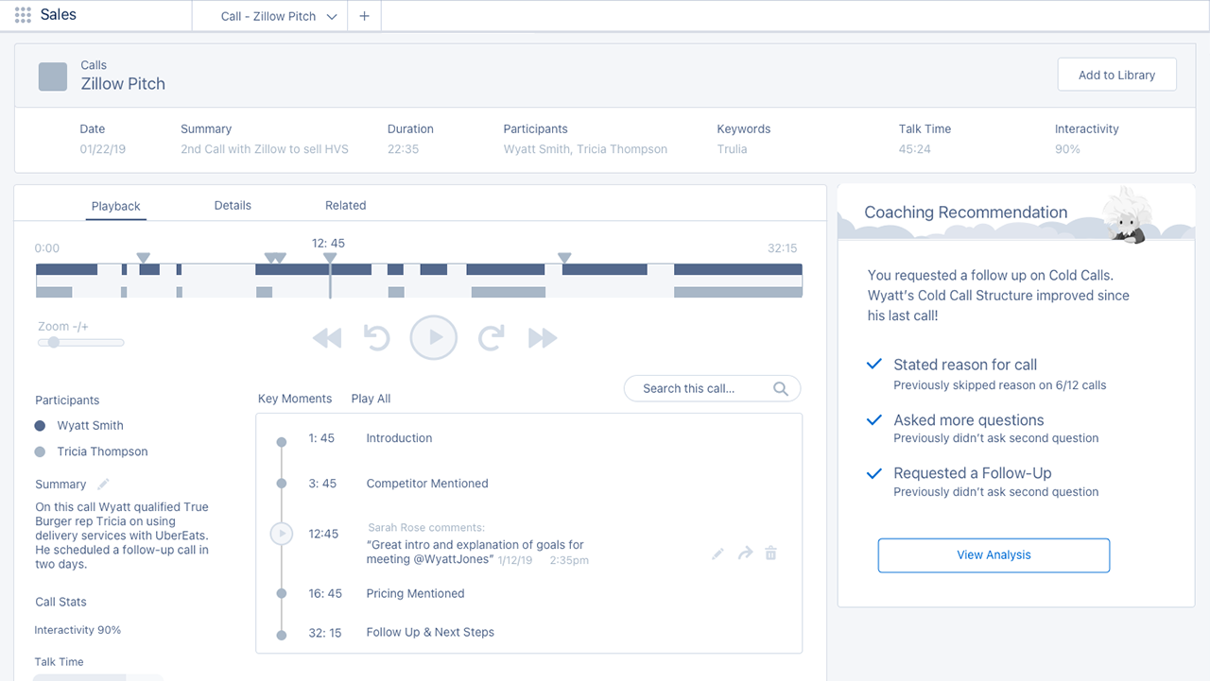Click the fast-forward double-arrow icon

click(543, 338)
